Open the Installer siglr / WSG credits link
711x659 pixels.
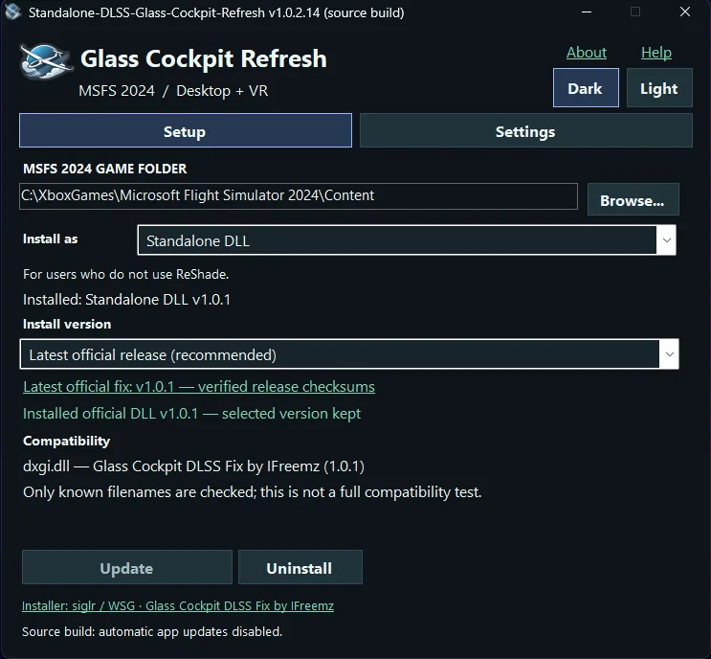tap(178, 606)
